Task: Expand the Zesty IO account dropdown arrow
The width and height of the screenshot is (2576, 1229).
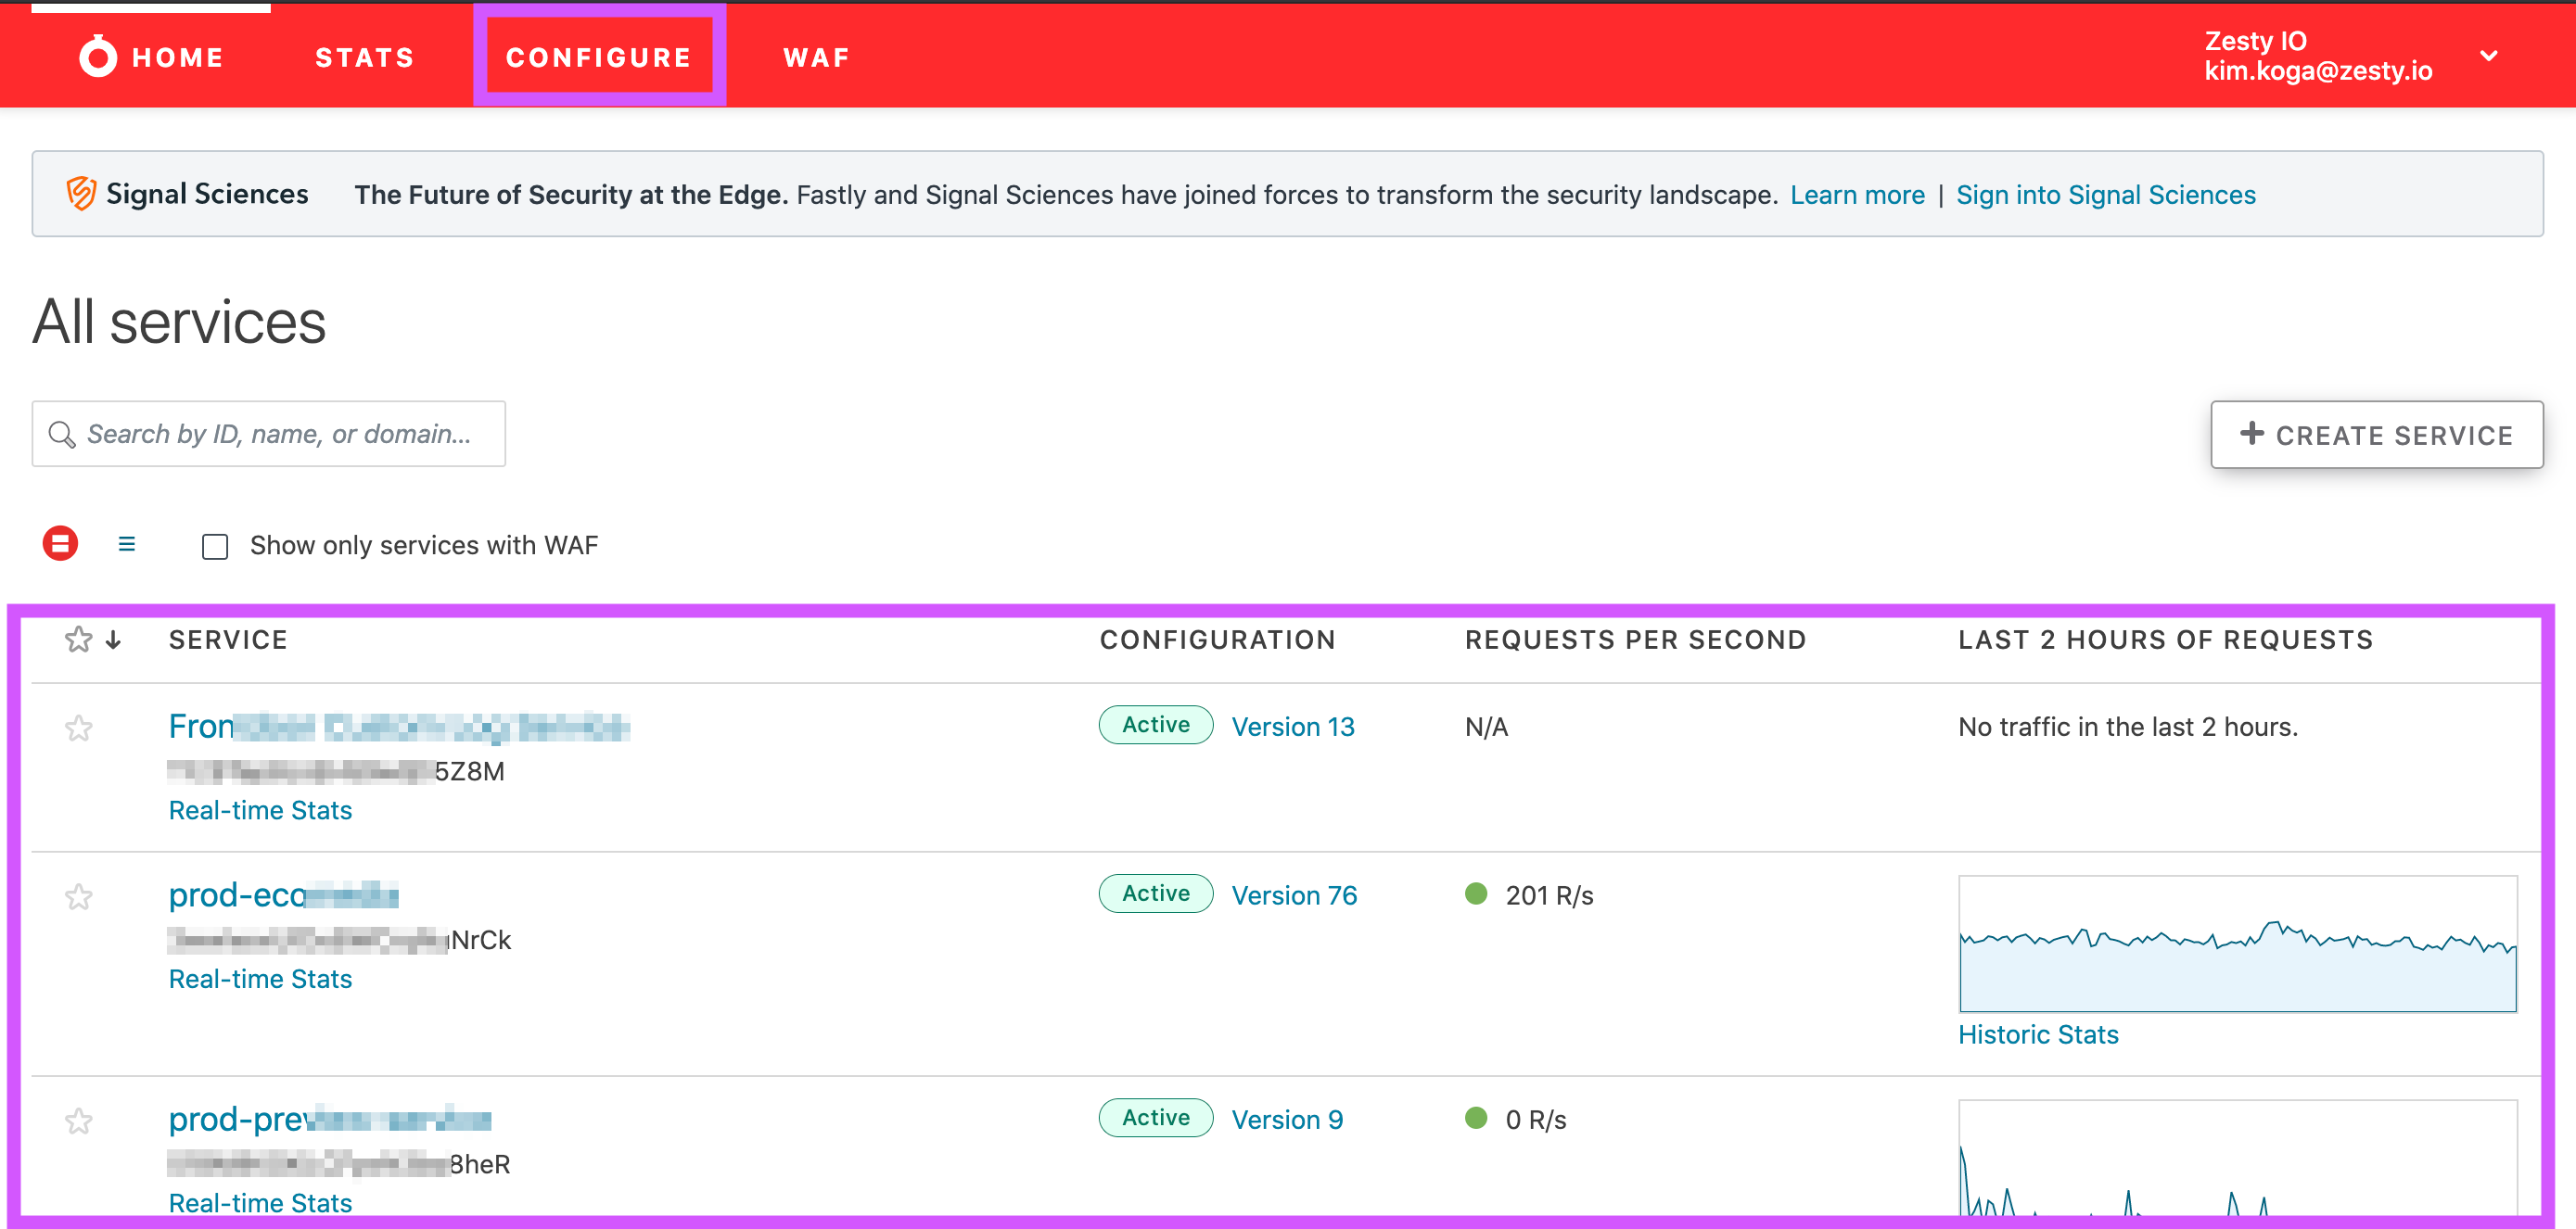Action: coord(2489,56)
